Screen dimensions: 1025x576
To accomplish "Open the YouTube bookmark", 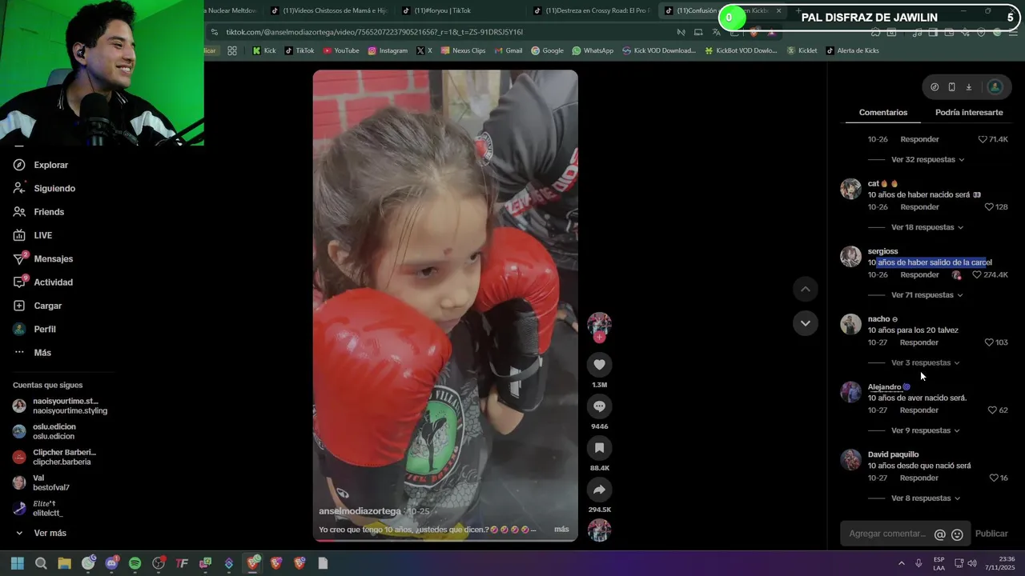I will 341,50.
